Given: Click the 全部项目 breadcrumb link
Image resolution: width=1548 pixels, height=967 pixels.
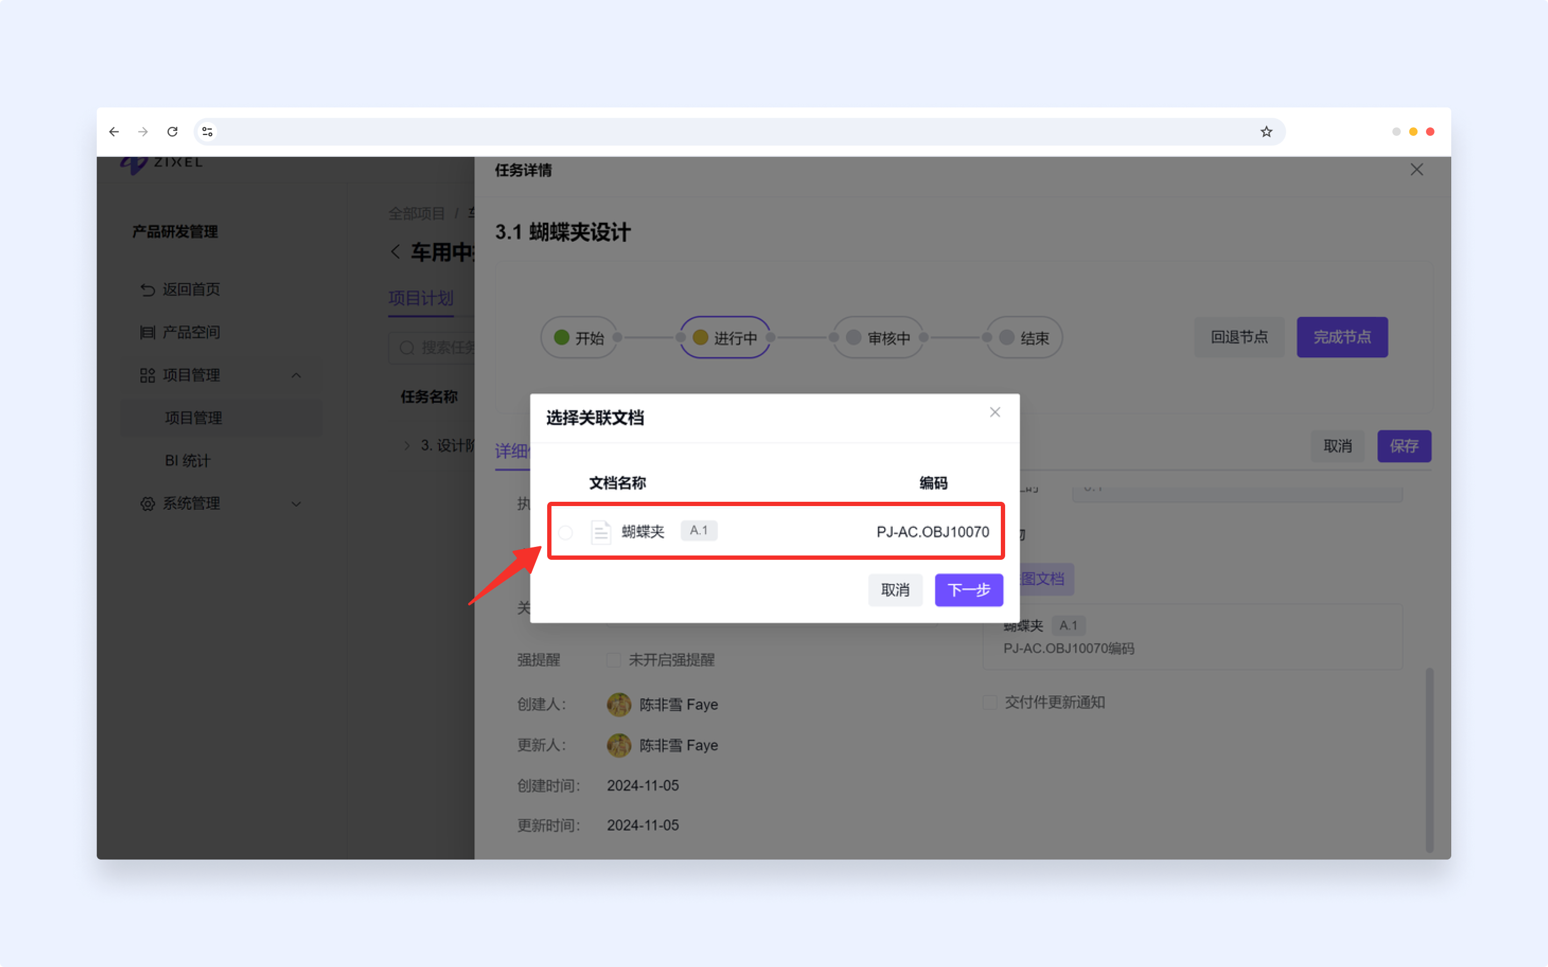Looking at the screenshot, I should coord(417,214).
